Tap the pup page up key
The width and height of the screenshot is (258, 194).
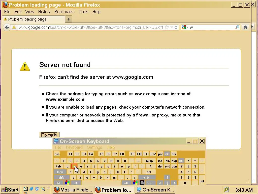click(x=174, y=161)
